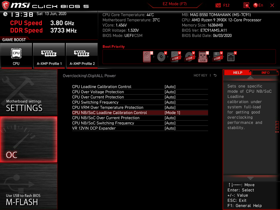
Task: Enable A-XMP Profile 1
Action: [x=49, y=56]
